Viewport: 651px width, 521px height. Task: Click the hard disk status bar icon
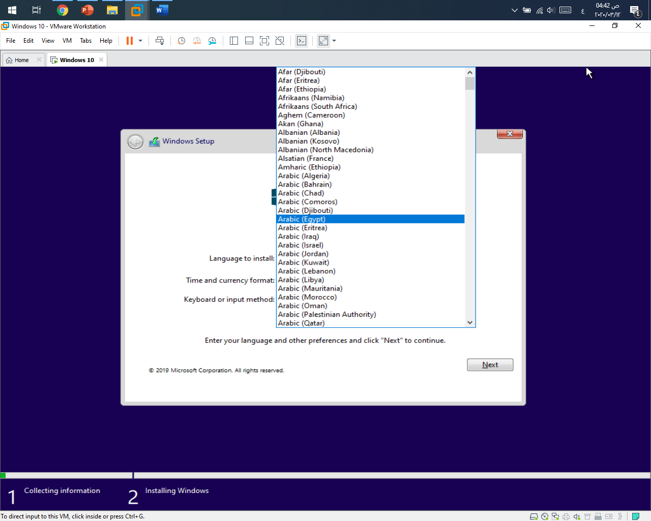tap(534, 516)
